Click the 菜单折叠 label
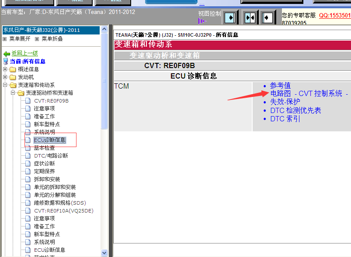Screen dimensions: 351x257 pos(52,39)
